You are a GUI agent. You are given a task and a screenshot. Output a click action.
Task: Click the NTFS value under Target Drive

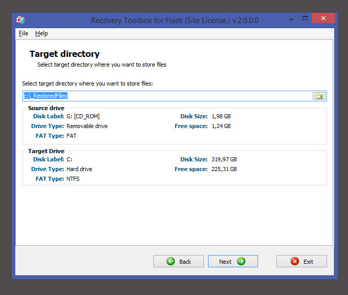click(73, 179)
